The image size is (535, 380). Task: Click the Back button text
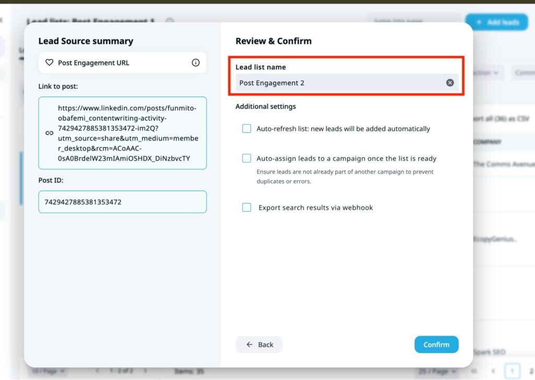pos(265,345)
